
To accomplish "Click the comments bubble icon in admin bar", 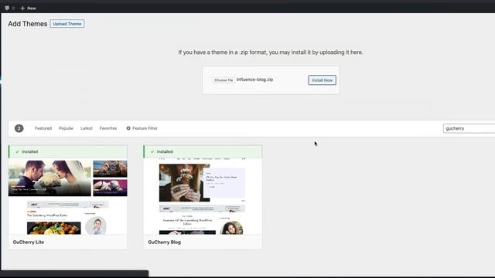I will coord(7,8).
